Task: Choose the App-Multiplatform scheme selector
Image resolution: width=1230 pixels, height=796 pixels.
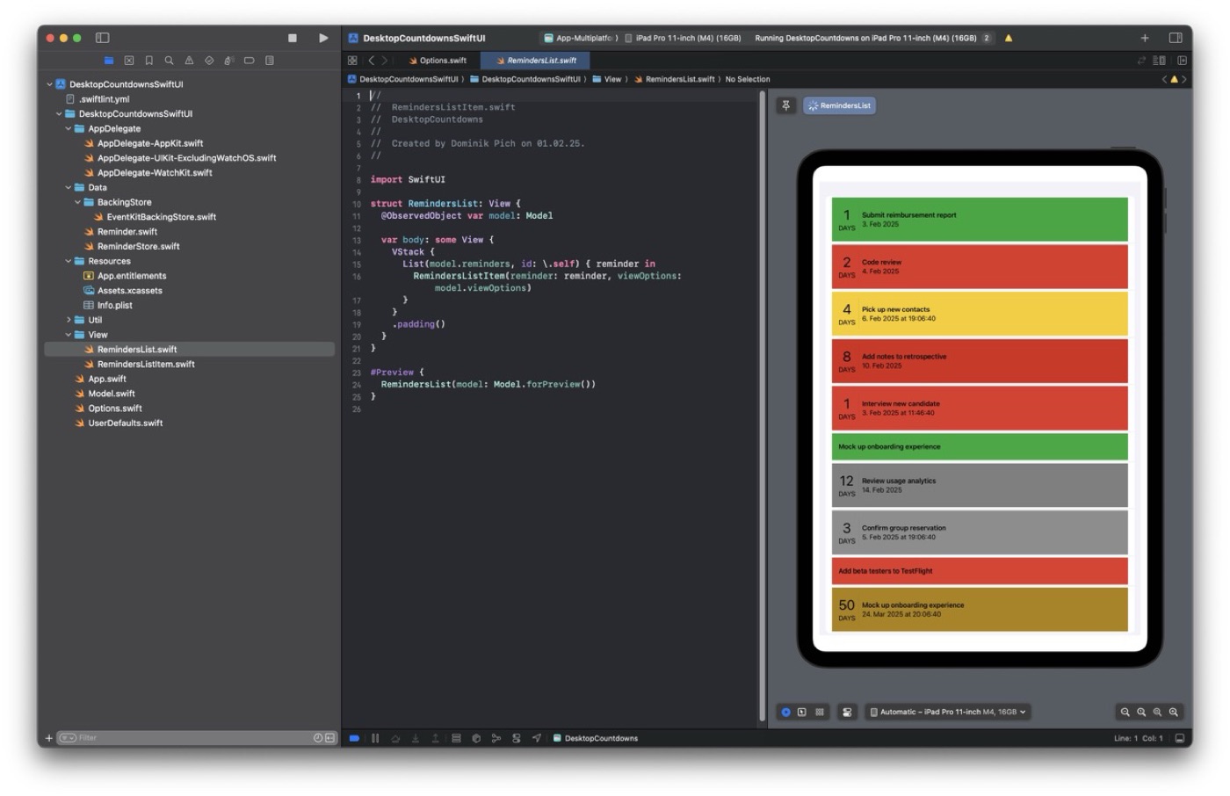Action: 581,38
